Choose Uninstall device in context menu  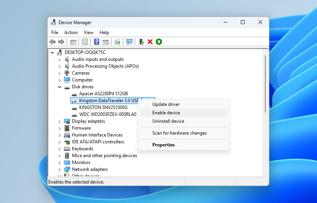tap(183, 121)
